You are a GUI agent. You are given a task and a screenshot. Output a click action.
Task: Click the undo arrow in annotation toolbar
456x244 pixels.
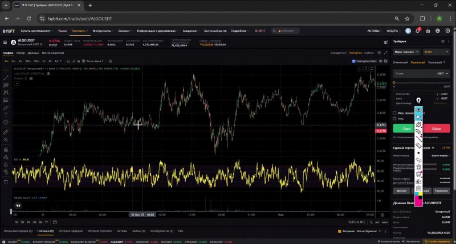(419, 159)
